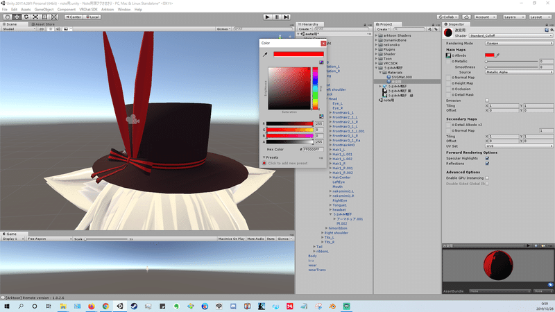Viewport: 555px width, 312px height.
Task: Open Free Aspect dropdown
Action: coord(49,239)
